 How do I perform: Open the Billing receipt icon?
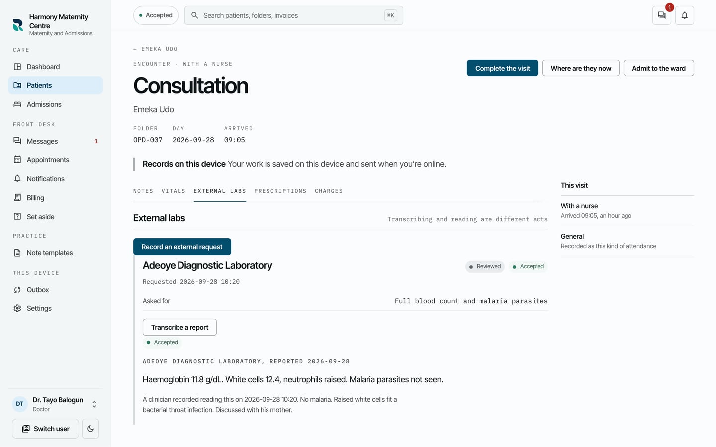tap(17, 198)
